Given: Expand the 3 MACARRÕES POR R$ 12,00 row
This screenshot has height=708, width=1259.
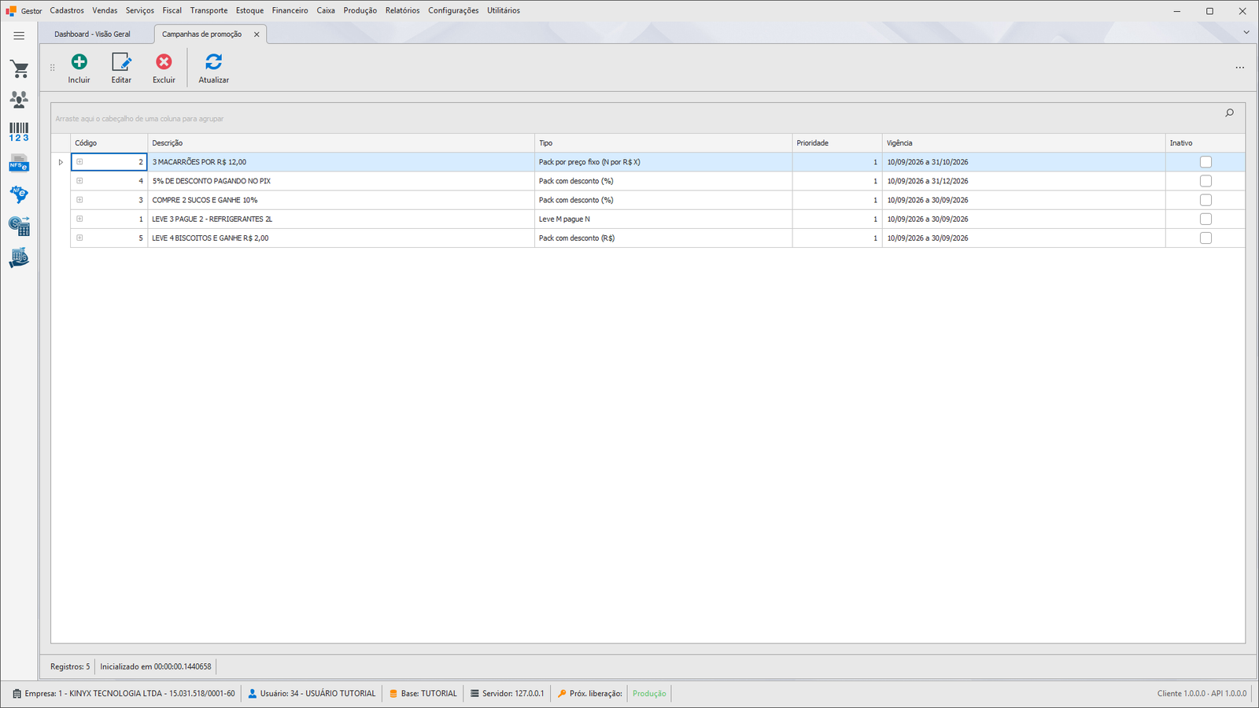Looking at the screenshot, I should click(x=79, y=162).
